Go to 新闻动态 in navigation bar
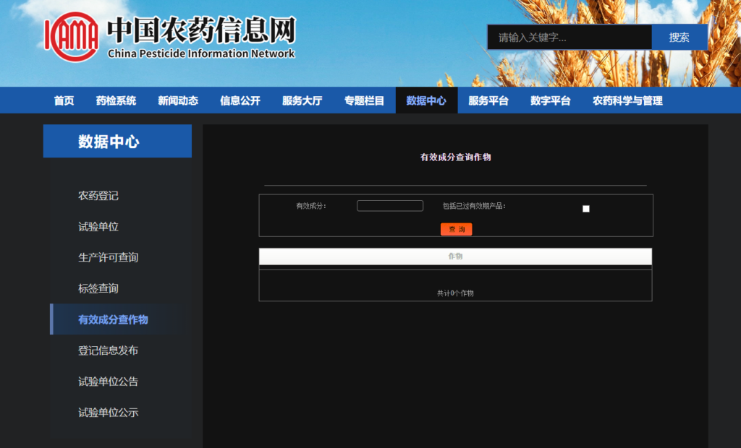This screenshot has width=741, height=448. point(178,100)
